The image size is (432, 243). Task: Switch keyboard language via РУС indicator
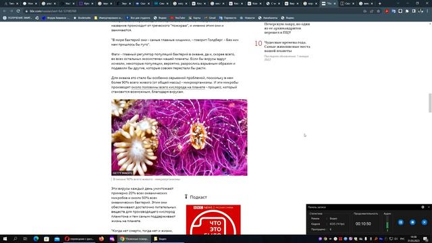click(402, 239)
